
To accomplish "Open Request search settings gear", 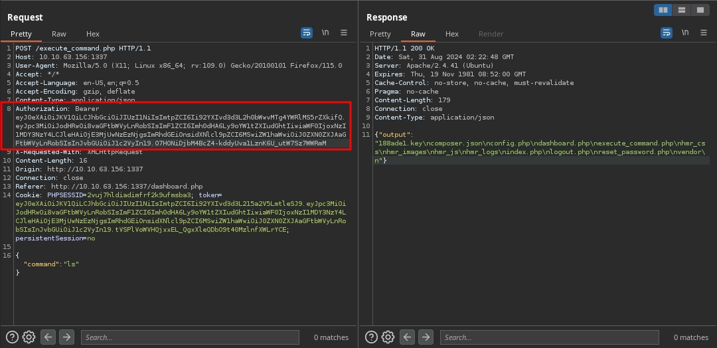I will pos(29,337).
